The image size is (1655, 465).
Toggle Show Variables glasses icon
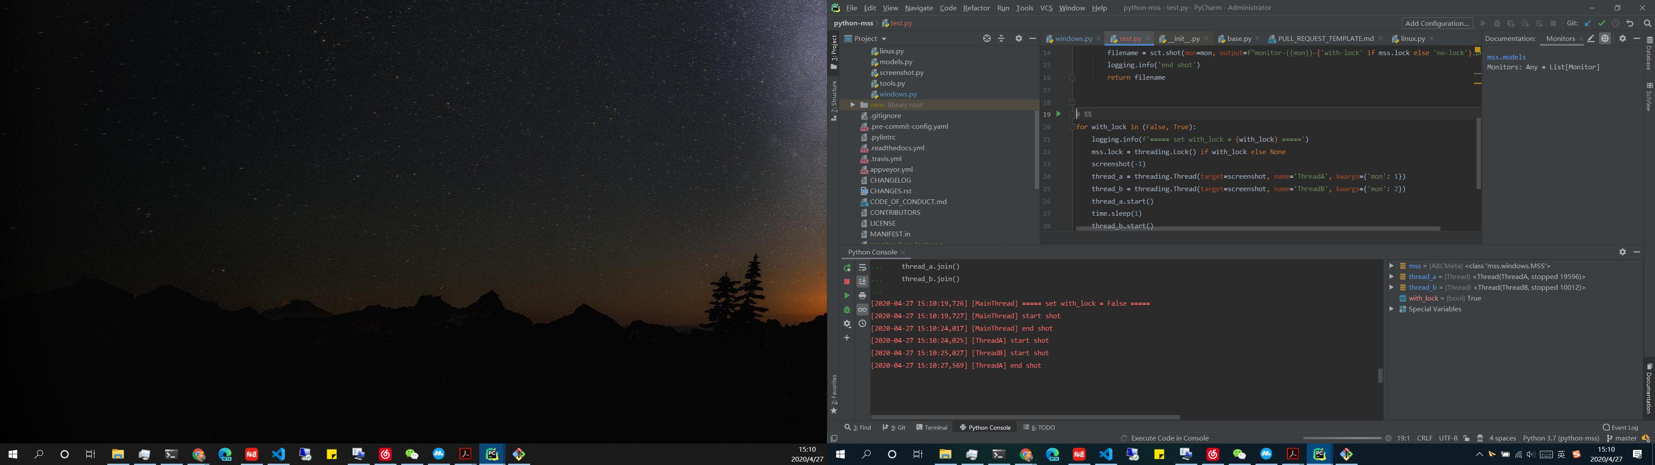[862, 310]
